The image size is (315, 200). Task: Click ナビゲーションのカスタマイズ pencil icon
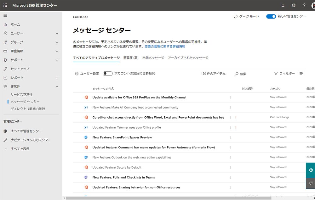pyautogui.click(x=5, y=140)
